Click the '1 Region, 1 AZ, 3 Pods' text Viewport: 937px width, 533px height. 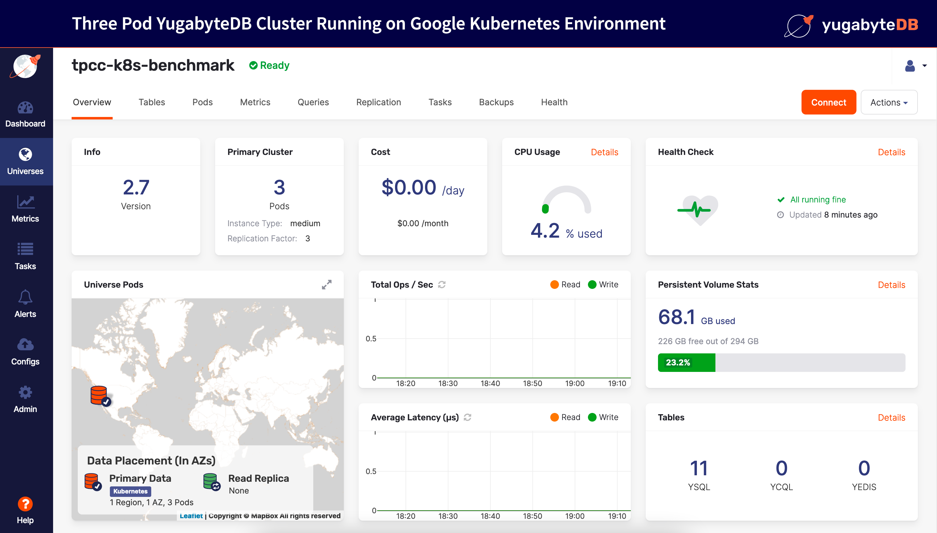coord(152,502)
